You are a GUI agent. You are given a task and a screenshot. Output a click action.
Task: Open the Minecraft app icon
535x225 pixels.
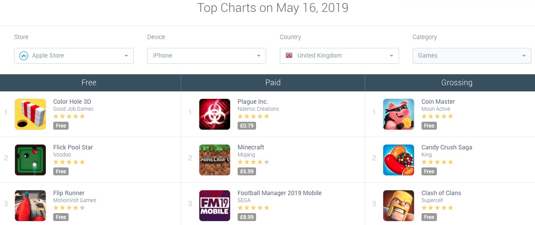215,160
